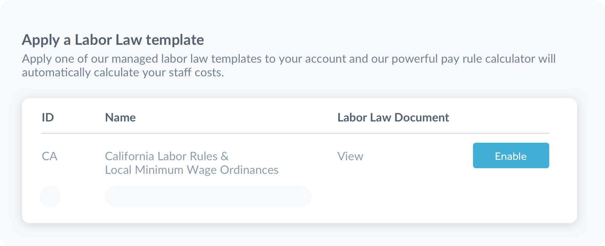Click the ID column header
The width and height of the screenshot is (605, 246).
pyautogui.click(x=48, y=118)
